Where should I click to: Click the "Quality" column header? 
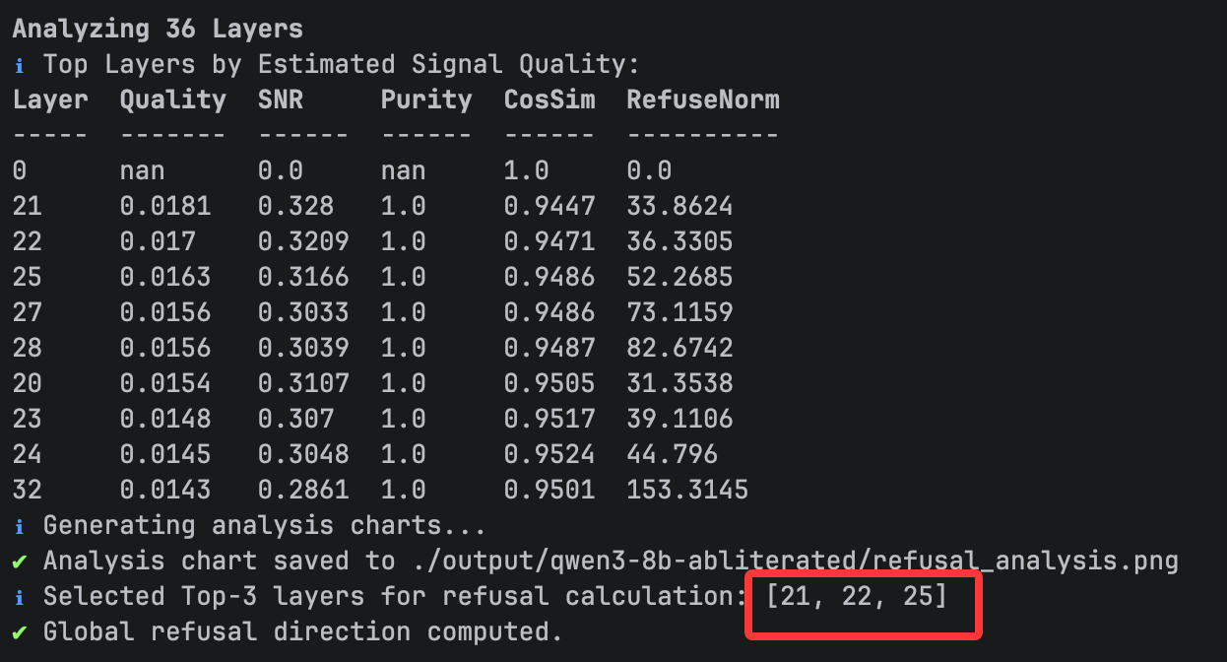(x=172, y=100)
